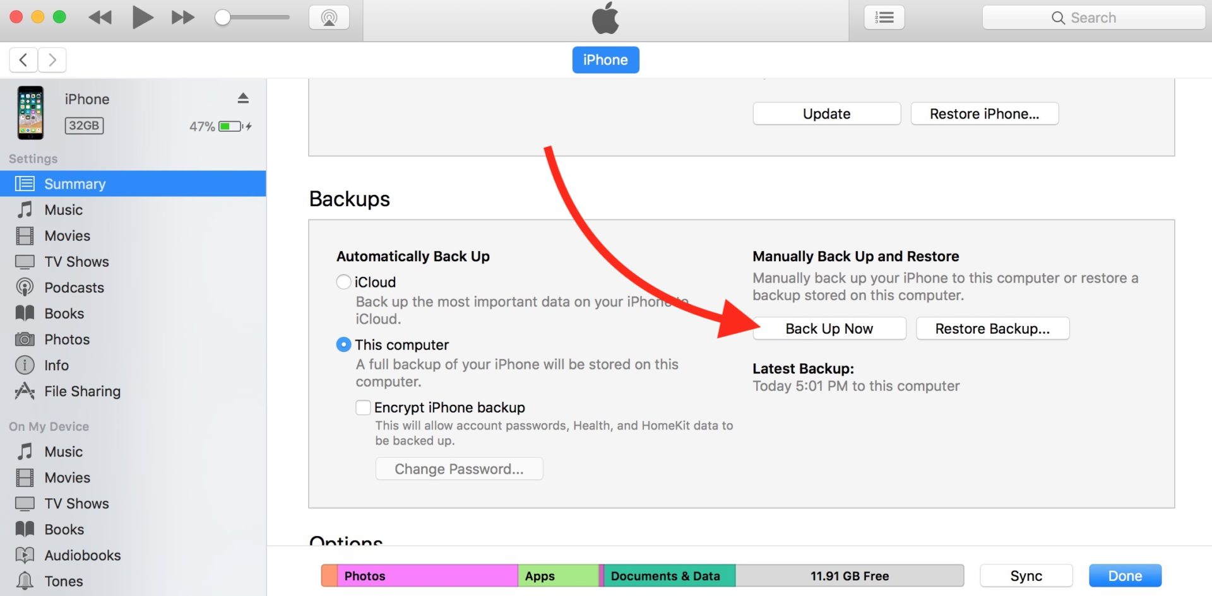Viewport: 1212px width, 596px height.
Task: Click Apps segment in storage bar
Action: click(x=558, y=576)
